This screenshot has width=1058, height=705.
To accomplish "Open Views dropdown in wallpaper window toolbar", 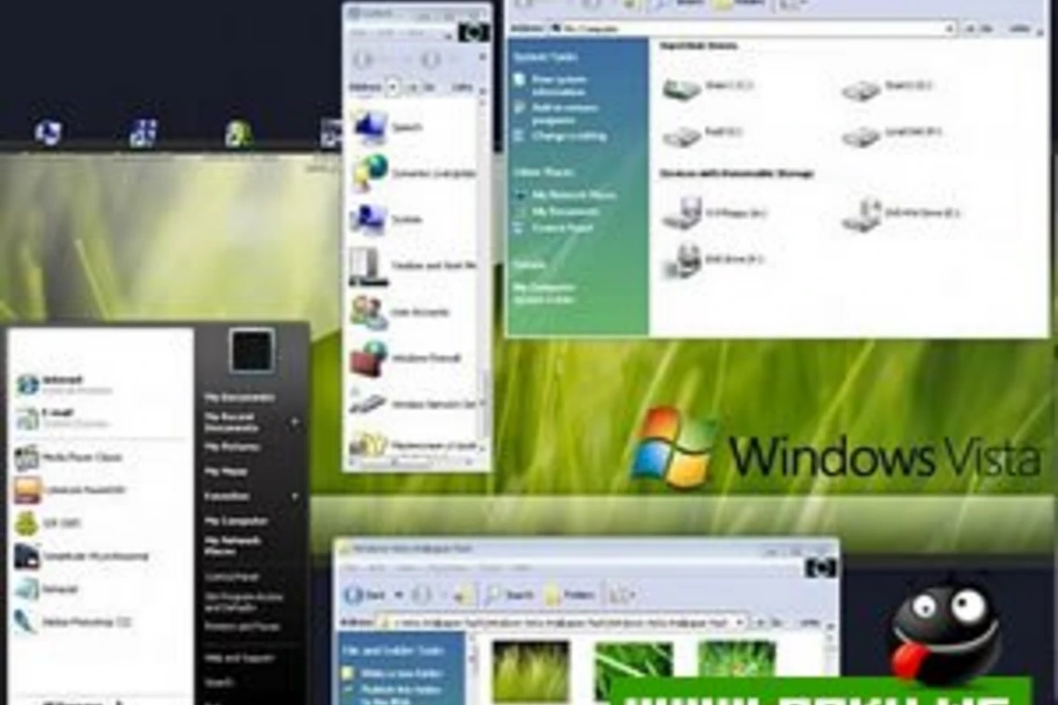I will point(622,595).
